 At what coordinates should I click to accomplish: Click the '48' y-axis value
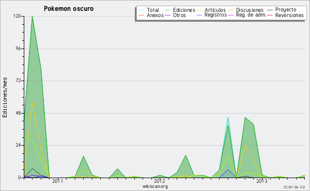coord(19,113)
